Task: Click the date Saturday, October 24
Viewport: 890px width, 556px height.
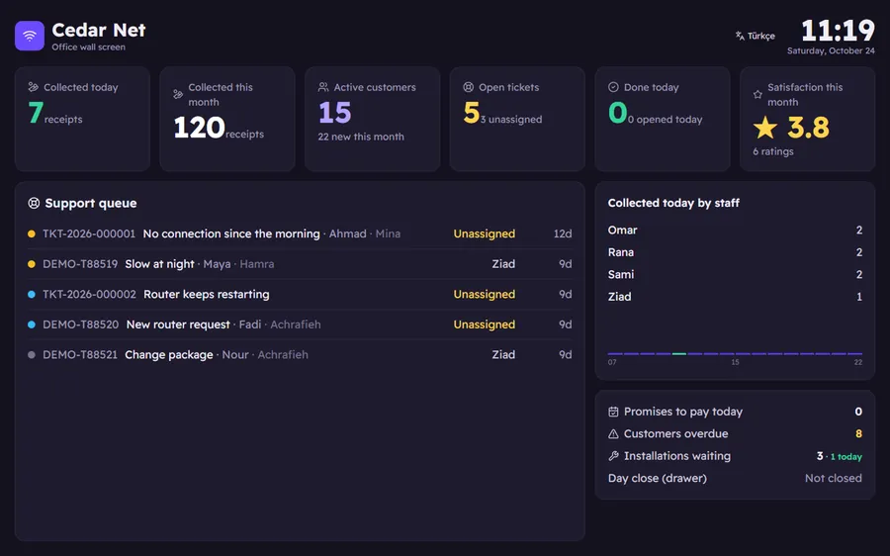Action: coord(831,50)
